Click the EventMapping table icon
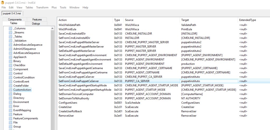270x130 pixels. click(11, 110)
